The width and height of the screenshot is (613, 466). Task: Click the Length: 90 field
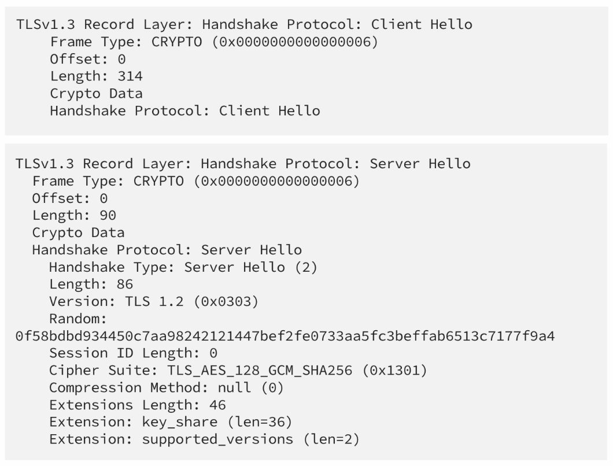pos(74,215)
